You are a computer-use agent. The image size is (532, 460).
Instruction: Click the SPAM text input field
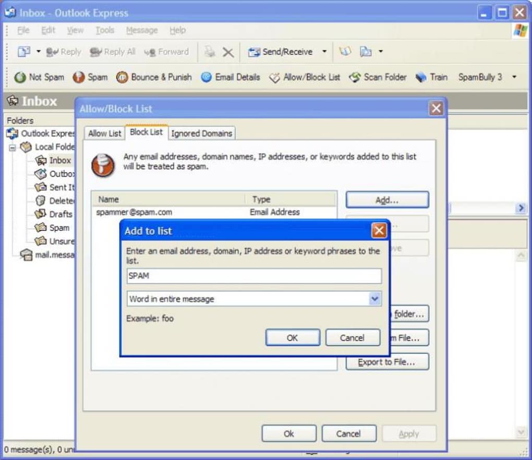click(254, 276)
